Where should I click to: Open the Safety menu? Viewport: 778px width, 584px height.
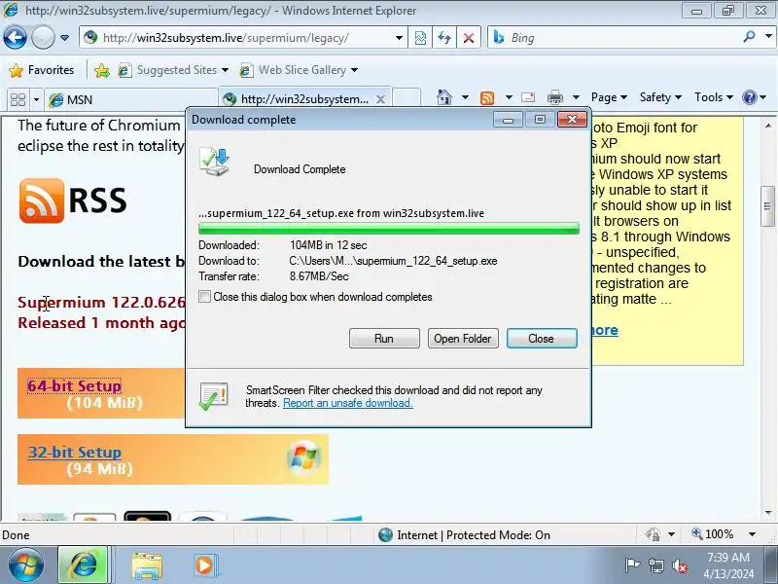point(660,97)
